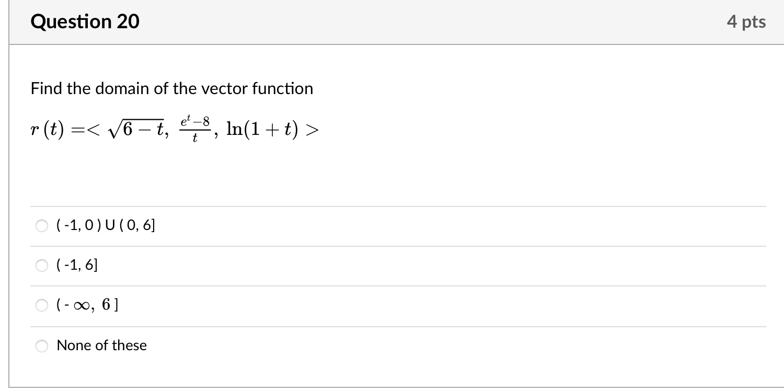Click the "4 pts" points label
Screen dimensions: 784x391
click(746, 22)
